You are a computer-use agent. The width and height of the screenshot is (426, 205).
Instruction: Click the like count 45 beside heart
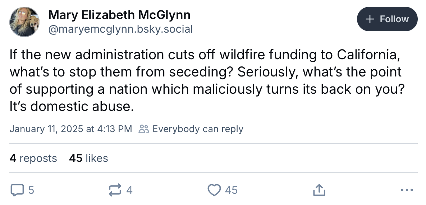tap(231, 190)
